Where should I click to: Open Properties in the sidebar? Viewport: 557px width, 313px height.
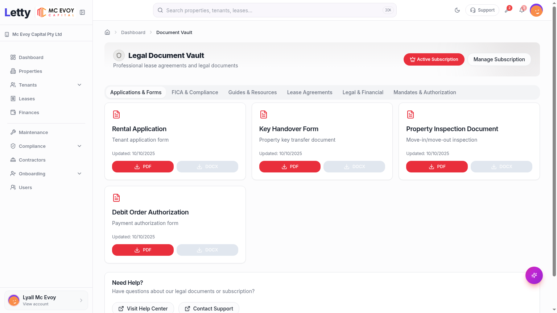click(46, 71)
